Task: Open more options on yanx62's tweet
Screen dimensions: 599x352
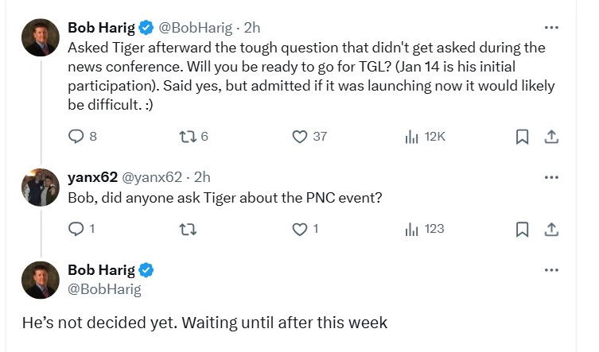Action: pos(550,177)
